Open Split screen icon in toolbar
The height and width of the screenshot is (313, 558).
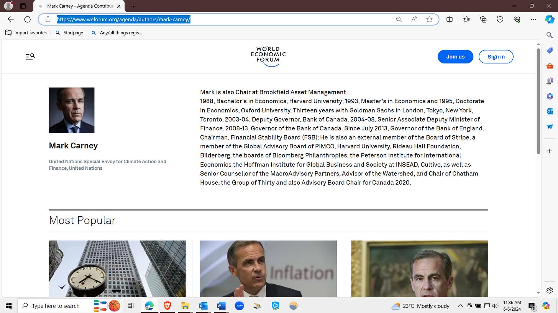click(450, 19)
